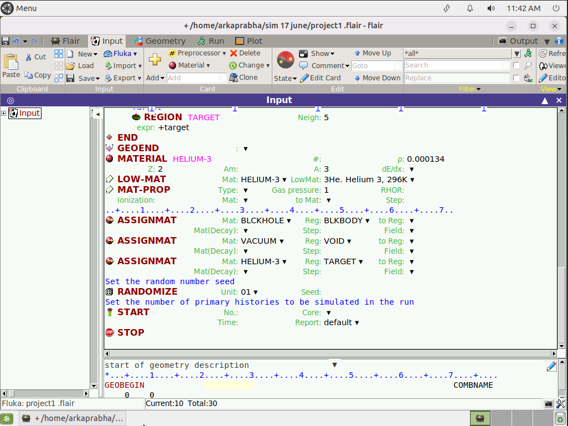The width and height of the screenshot is (568, 426).
Task: Click the pencil edit icon in lower pane
Action: [551, 366]
